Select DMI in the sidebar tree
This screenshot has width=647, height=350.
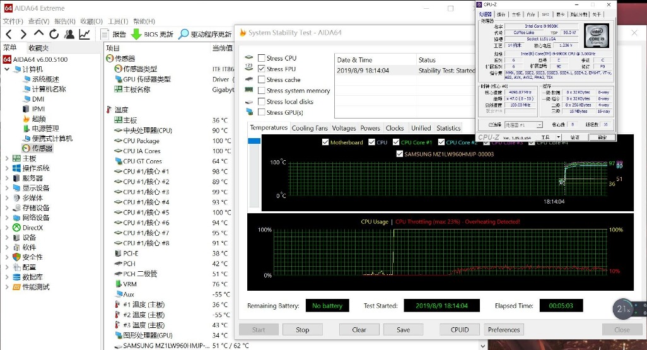point(38,99)
